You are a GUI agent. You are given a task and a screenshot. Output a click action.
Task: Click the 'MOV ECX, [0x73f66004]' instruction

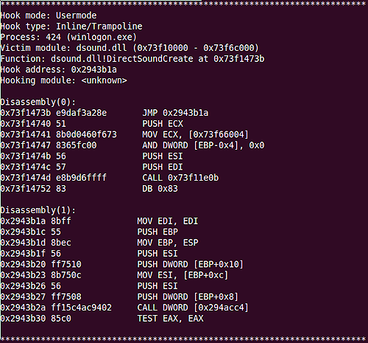pos(195,134)
